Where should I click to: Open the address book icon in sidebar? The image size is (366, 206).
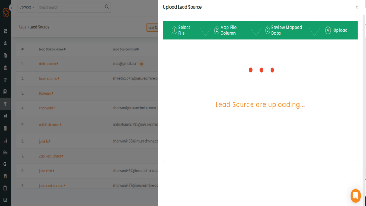[5, 92]
